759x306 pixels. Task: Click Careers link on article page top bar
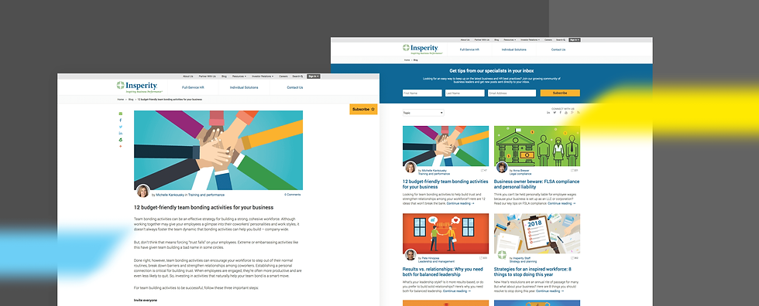click(x=283, y=76)
